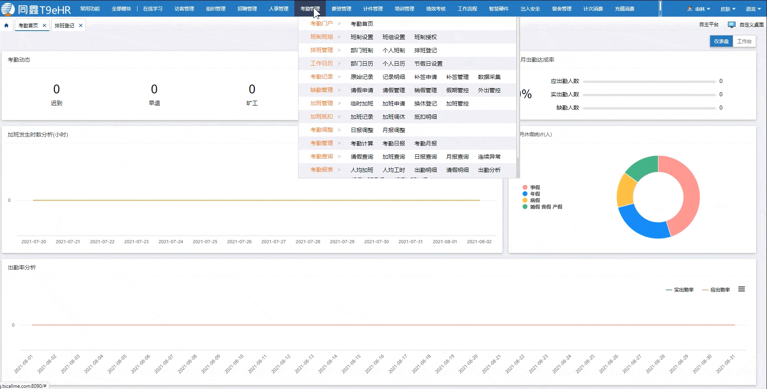Open the 自定义桌面 monitor icon

[731, 25]
